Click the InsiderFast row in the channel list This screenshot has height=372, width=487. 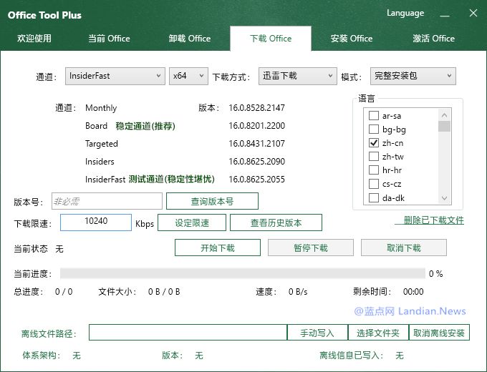[105, 180]
